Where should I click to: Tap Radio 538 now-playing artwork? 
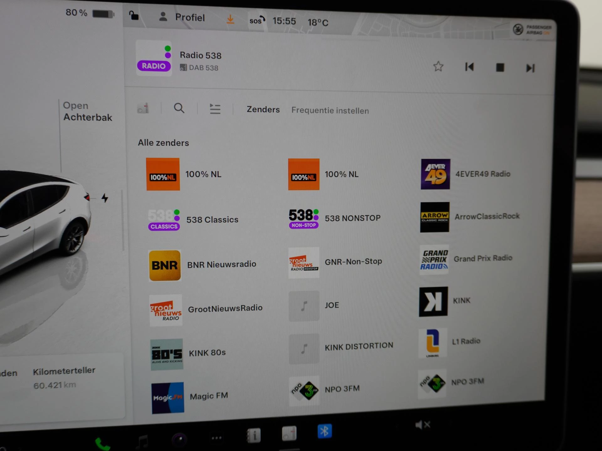(154, 58)
